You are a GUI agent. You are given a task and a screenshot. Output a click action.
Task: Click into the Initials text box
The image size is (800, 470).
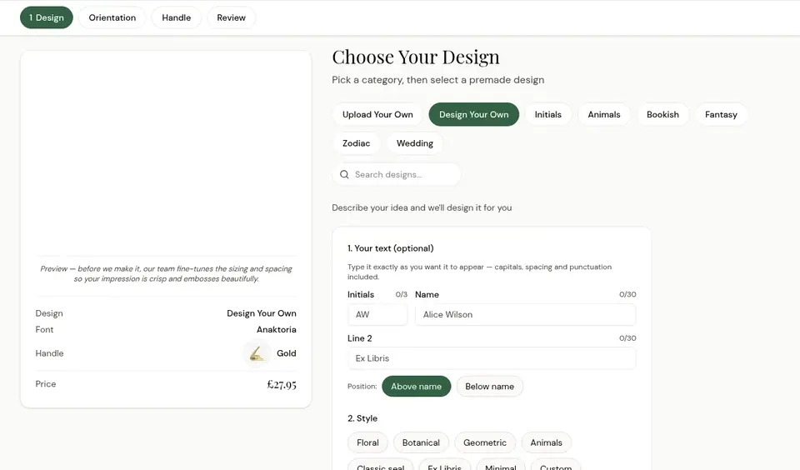(x=377, y=314)
